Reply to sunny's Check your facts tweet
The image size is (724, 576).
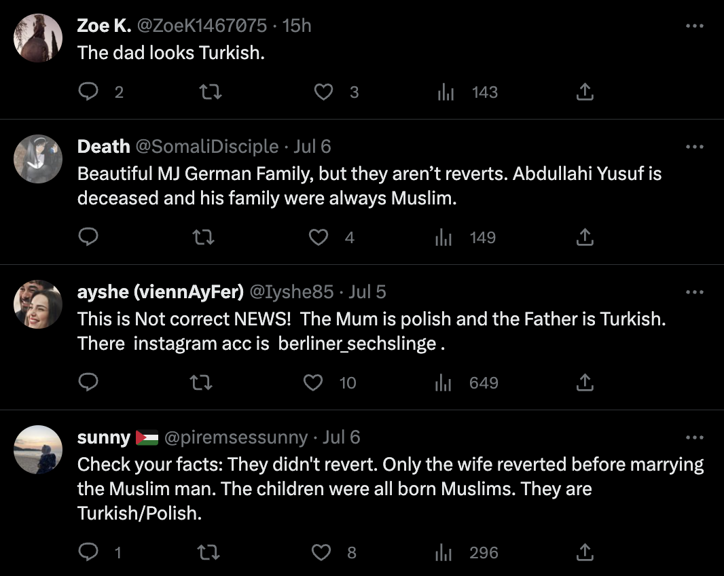point(88,552)
